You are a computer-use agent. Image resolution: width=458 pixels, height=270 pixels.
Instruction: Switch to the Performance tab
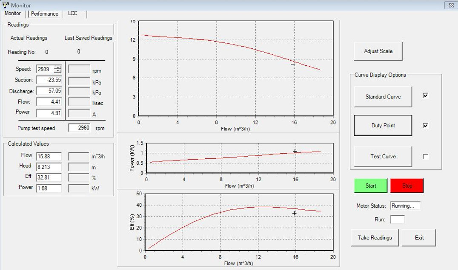[45, 14]
